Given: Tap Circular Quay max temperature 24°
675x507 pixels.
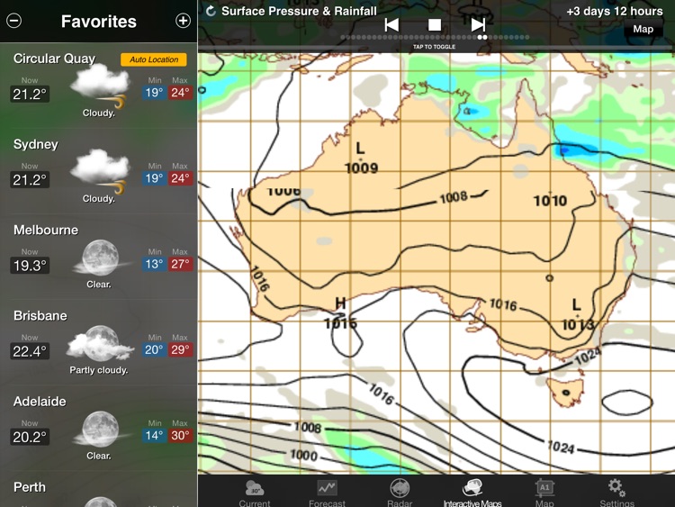Looking at the screenshot, I should coord(180,93).
